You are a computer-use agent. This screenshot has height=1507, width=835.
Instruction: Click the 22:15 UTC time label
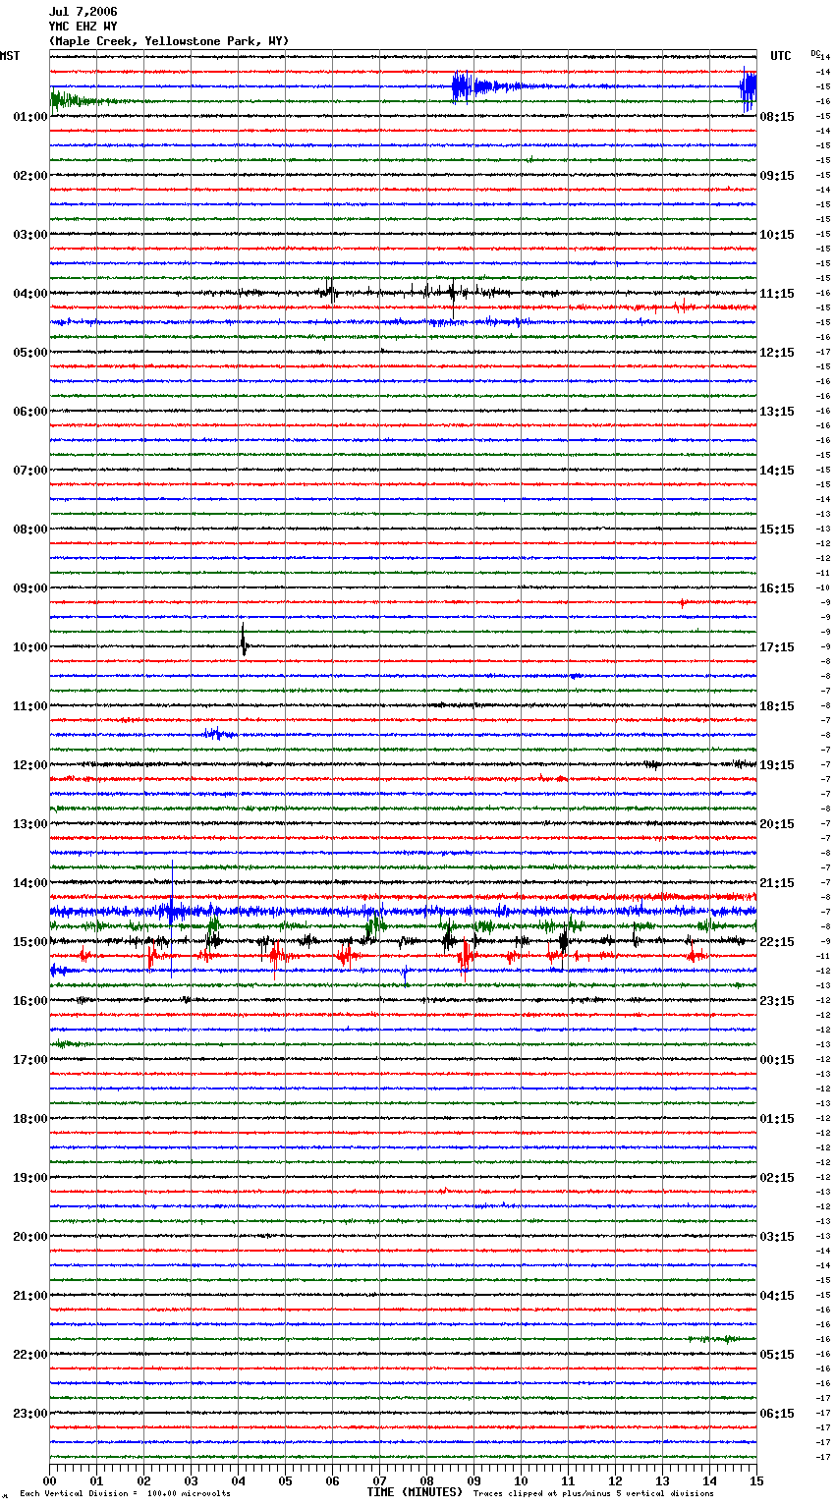(777, 942)
